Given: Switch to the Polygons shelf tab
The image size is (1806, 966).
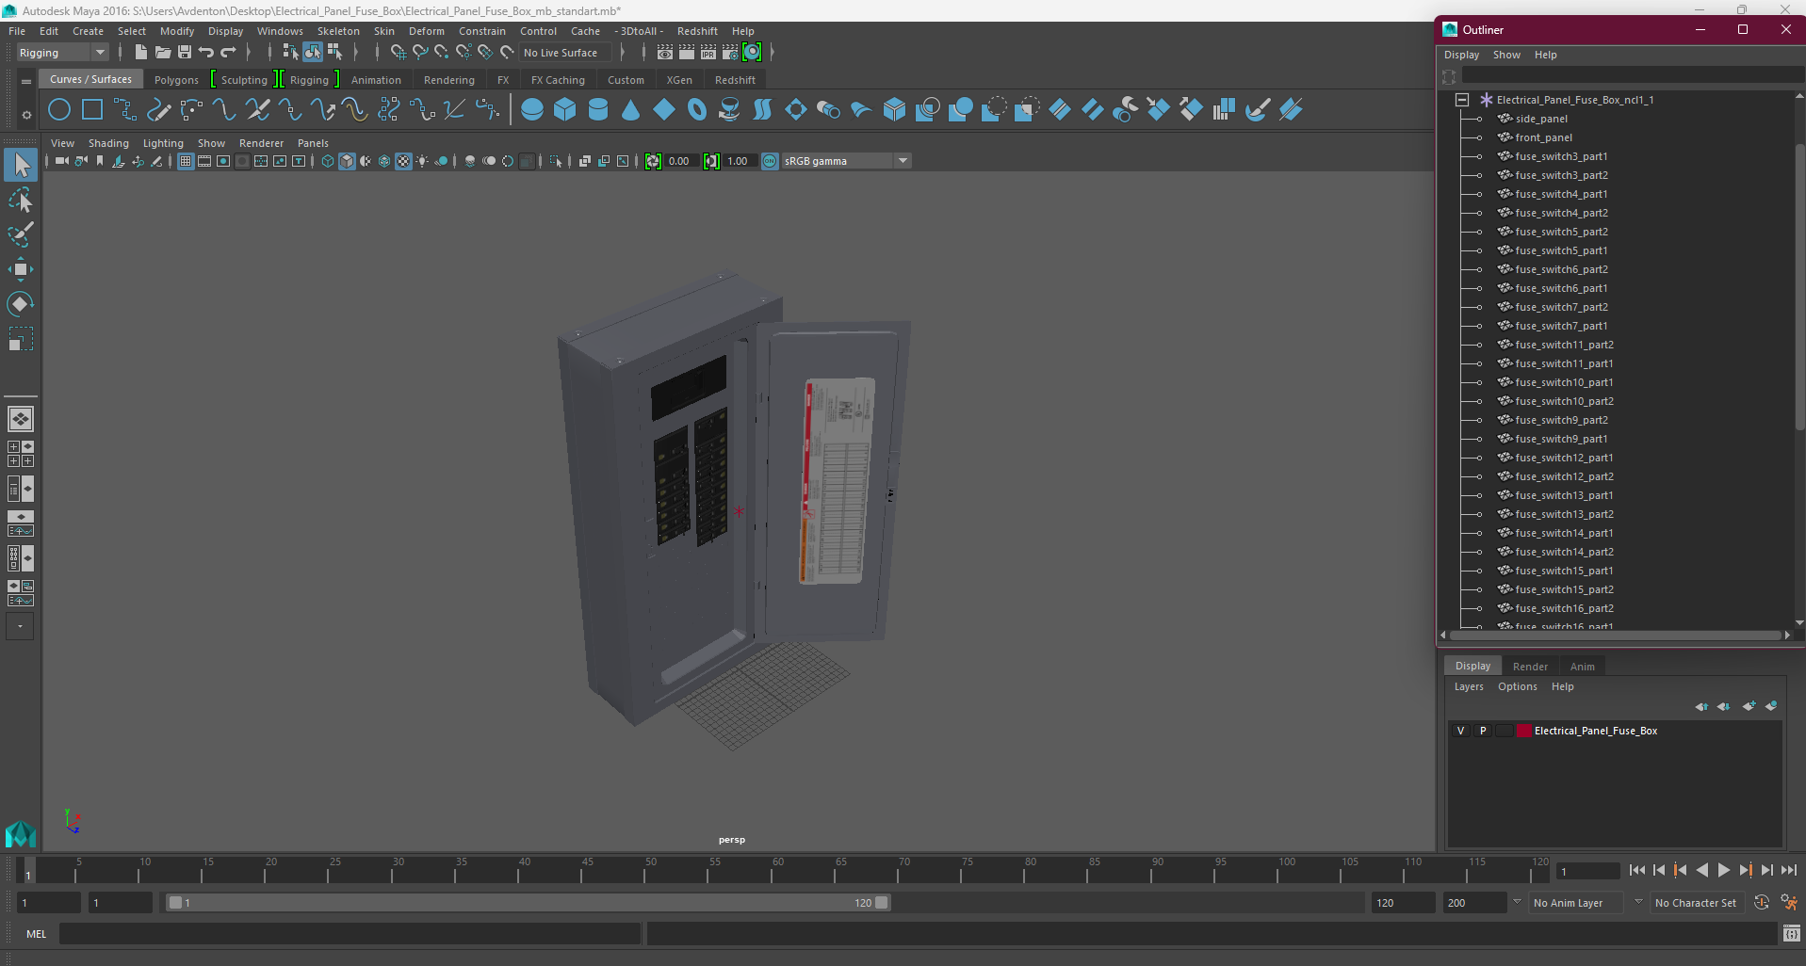Looking at the screenshot, I should point(176,80).
